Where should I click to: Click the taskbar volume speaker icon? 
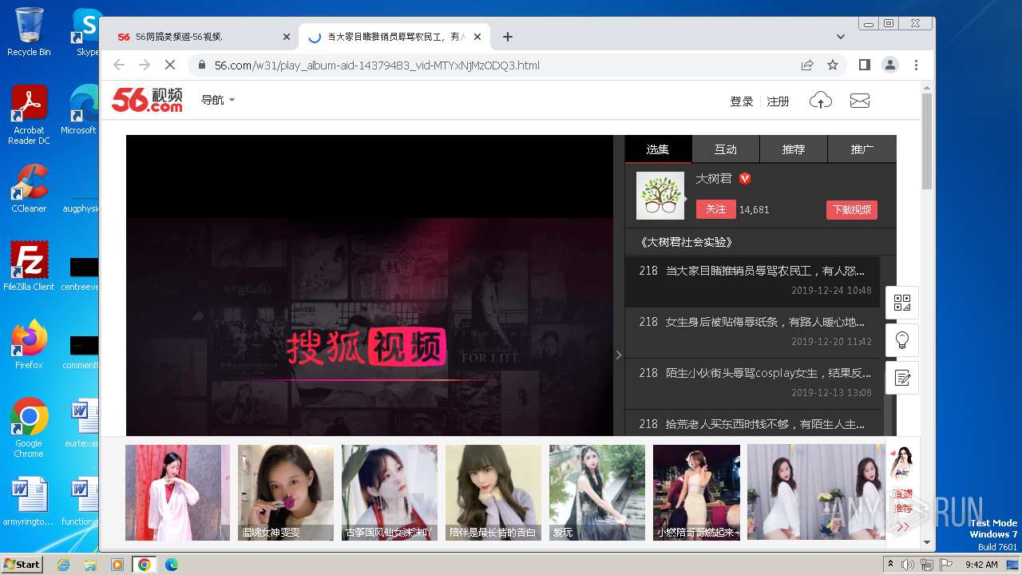click(x=908, y=565)
